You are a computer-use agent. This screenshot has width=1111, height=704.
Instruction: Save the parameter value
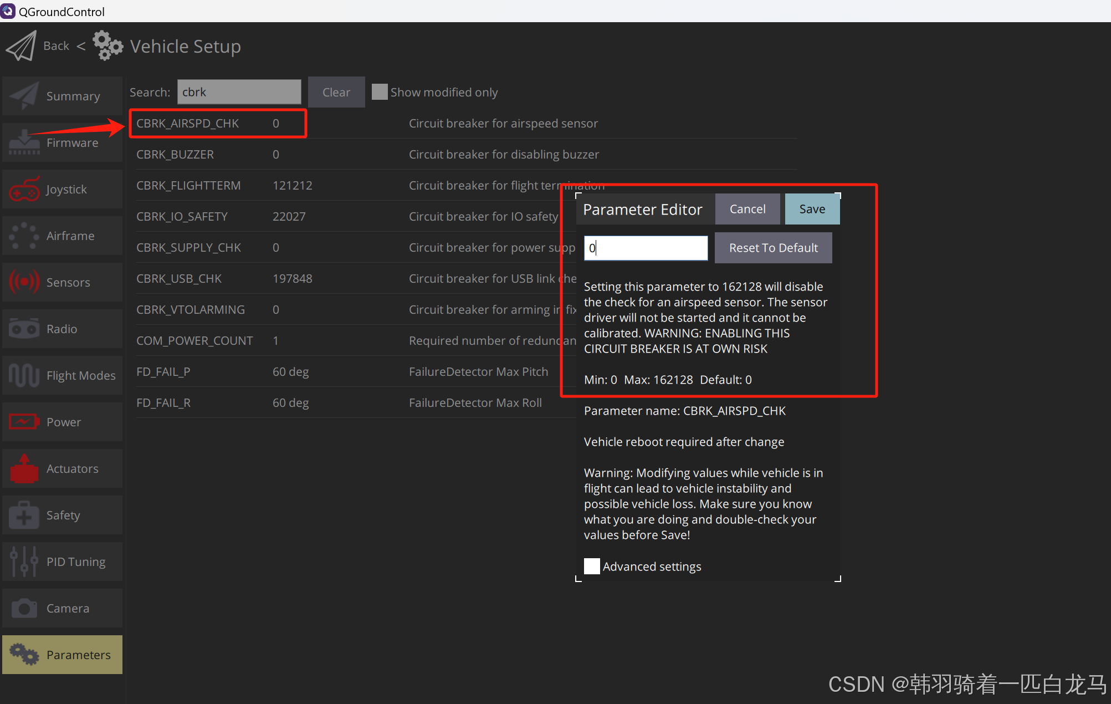pos(812,209)
